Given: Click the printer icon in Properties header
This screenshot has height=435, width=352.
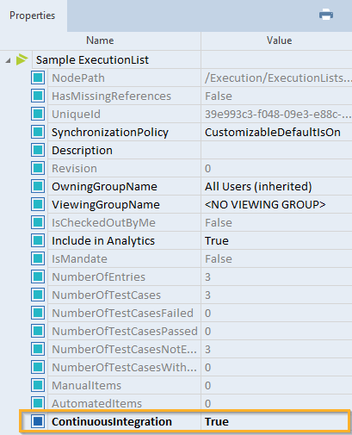Looking at the screenshot, I should click(326, 15).
